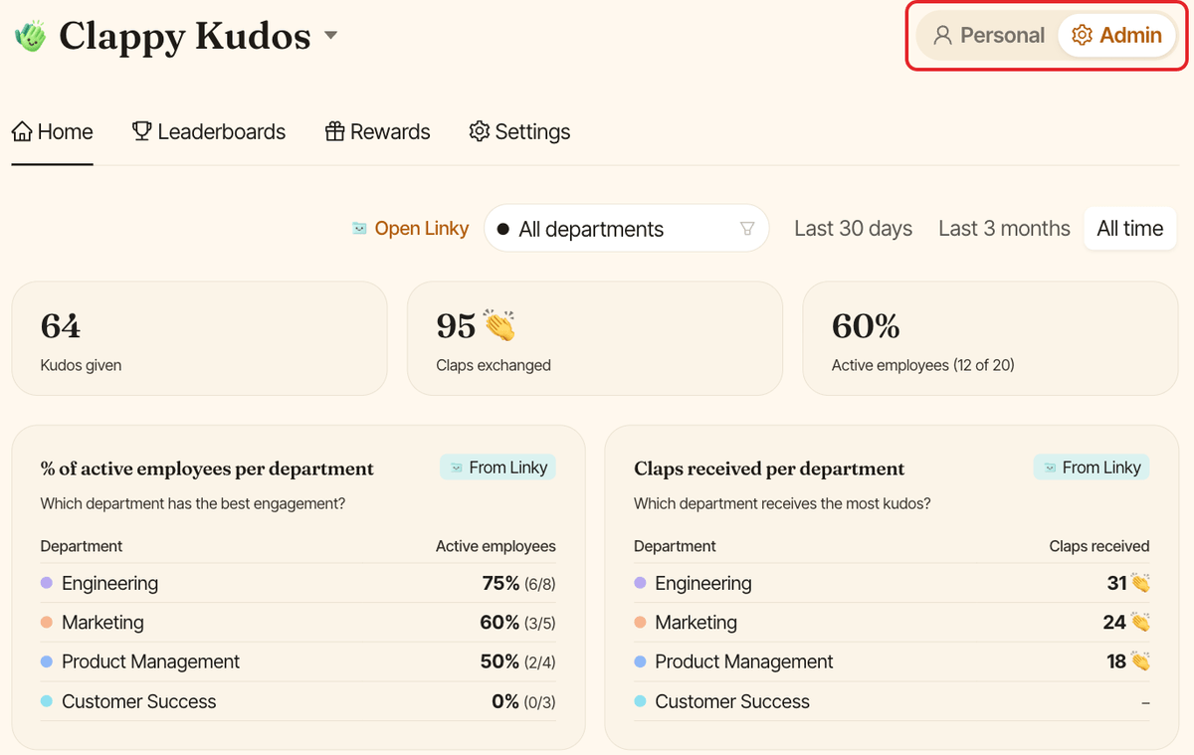Click the black dot in All departments selector
This screenshot has width=1194, height=755.
[502, 230]
